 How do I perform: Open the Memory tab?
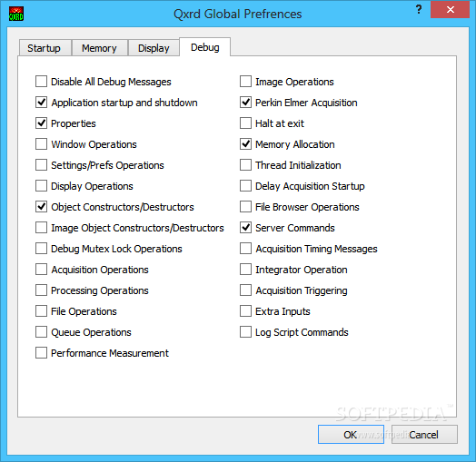(100, 48)
